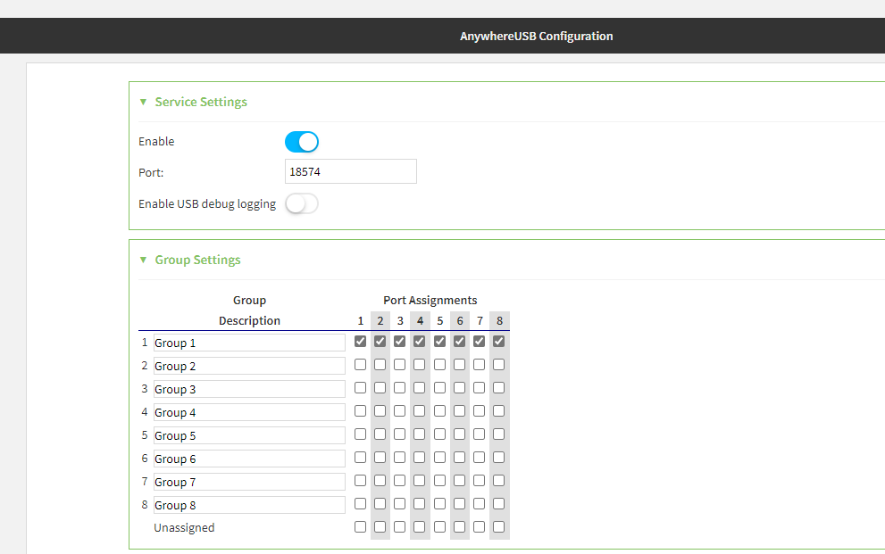Click the Group Settings heading text
The height and width of the screenshot is (554, 885).
[197, 260]
